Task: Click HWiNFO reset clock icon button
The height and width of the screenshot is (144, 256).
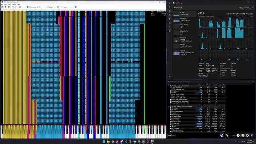Action: 238,135
